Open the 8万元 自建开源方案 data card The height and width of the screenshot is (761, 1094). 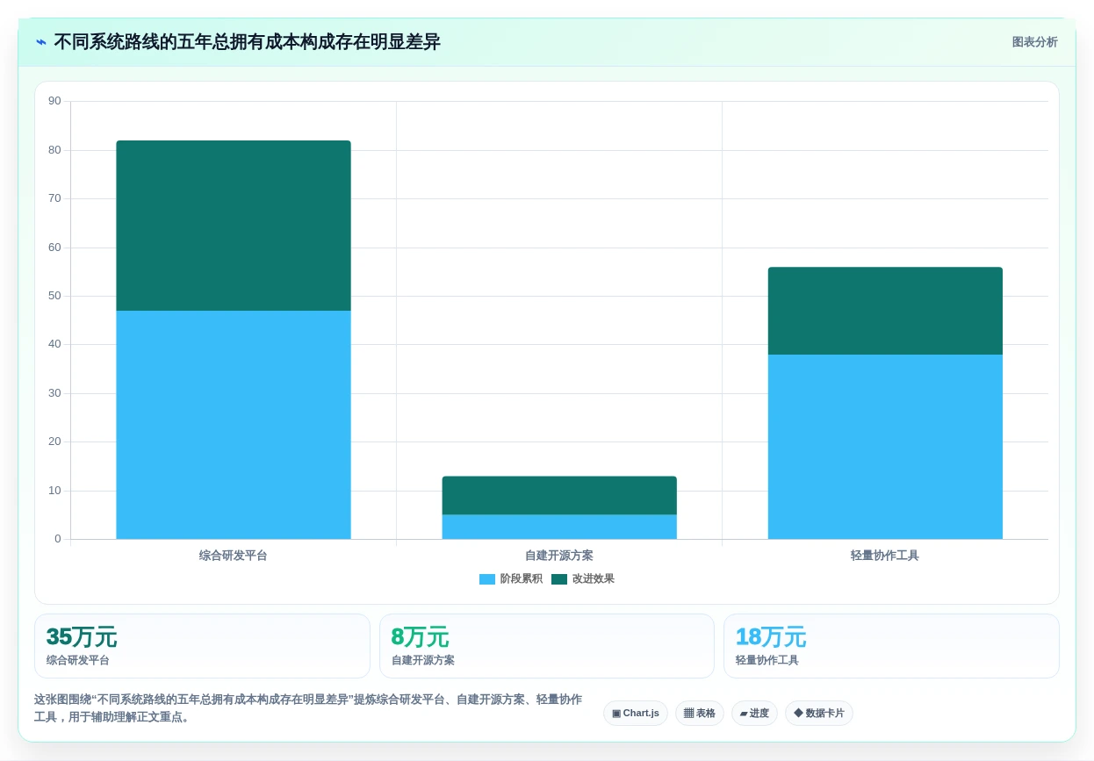(x=547, y=646)
